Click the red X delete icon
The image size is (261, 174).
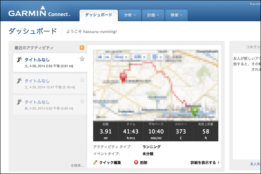point(136,162)
